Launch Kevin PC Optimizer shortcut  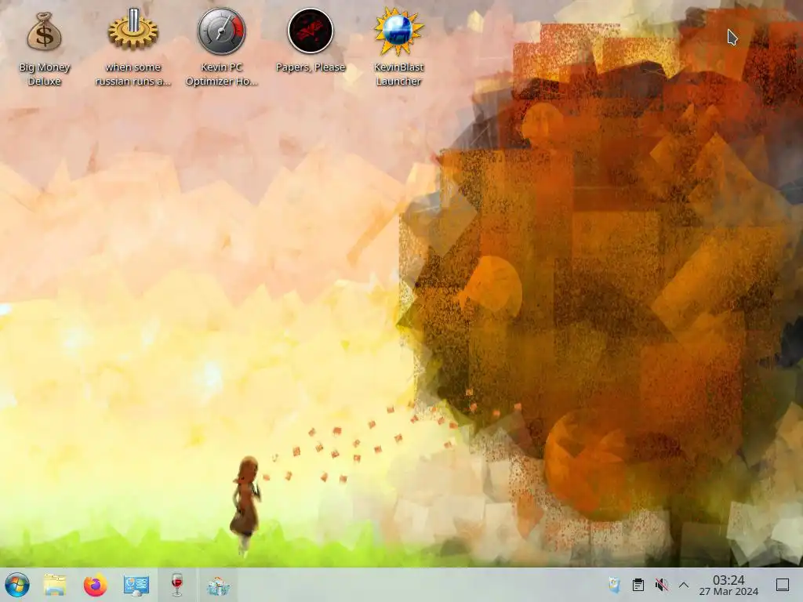click(222, 31)
